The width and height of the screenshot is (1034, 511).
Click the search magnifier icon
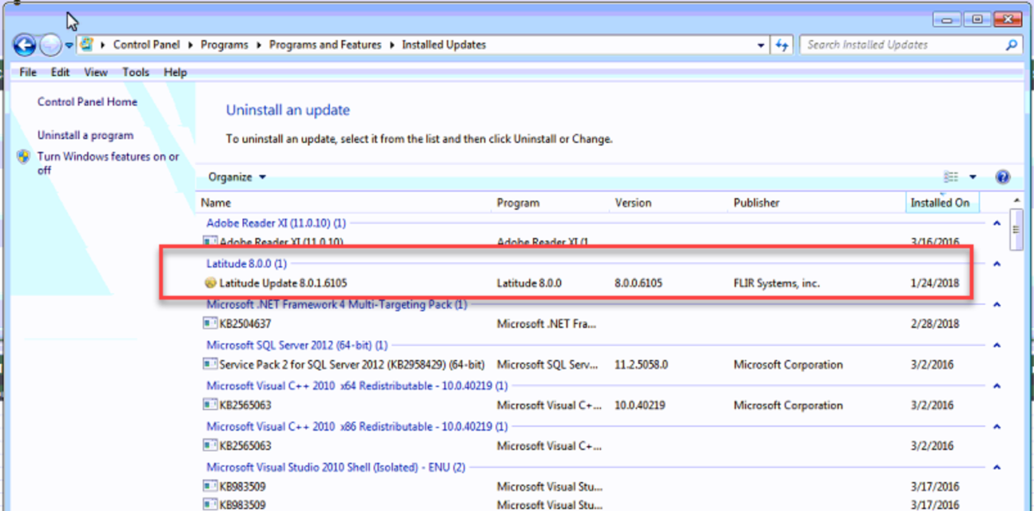coord(1012,46)
